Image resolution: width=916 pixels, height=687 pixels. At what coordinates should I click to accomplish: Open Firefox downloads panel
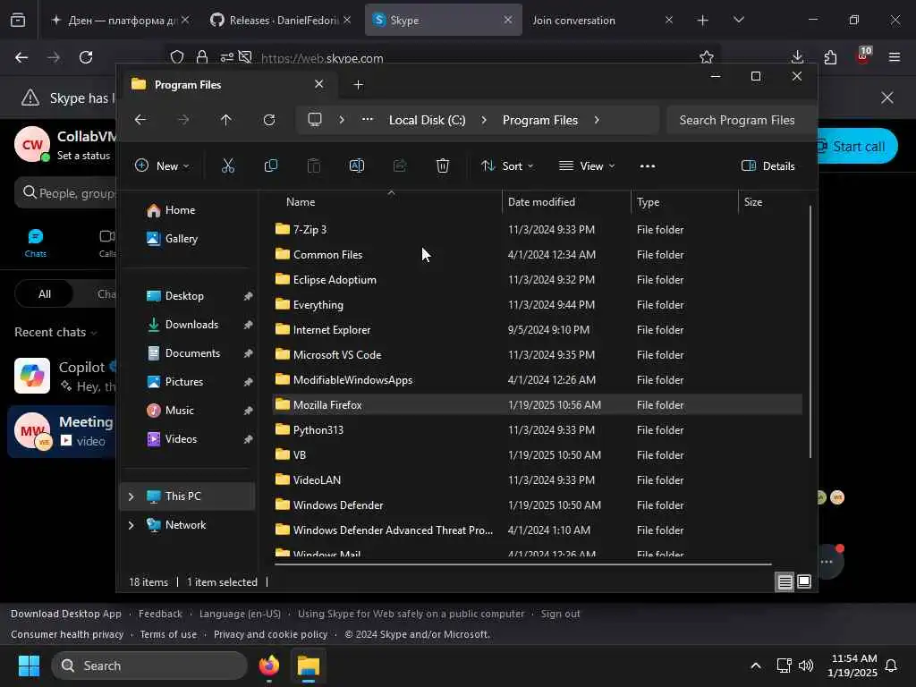tap(797, 57)
